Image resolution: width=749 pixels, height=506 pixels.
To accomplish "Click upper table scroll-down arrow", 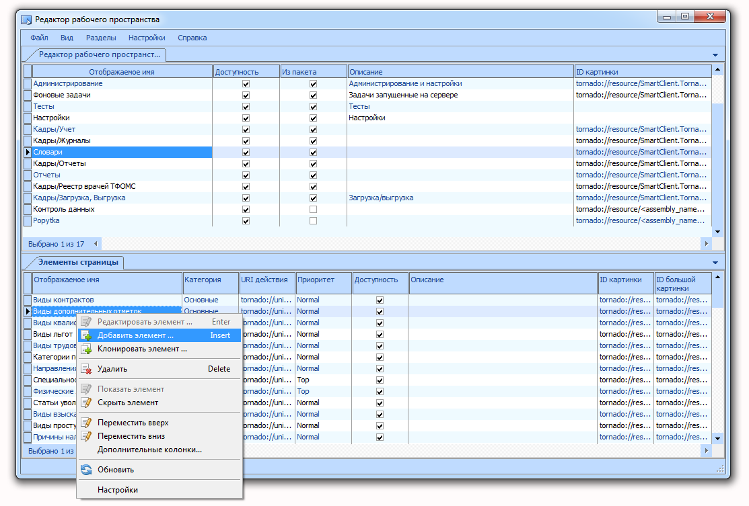I will click(x=717, y=232).
